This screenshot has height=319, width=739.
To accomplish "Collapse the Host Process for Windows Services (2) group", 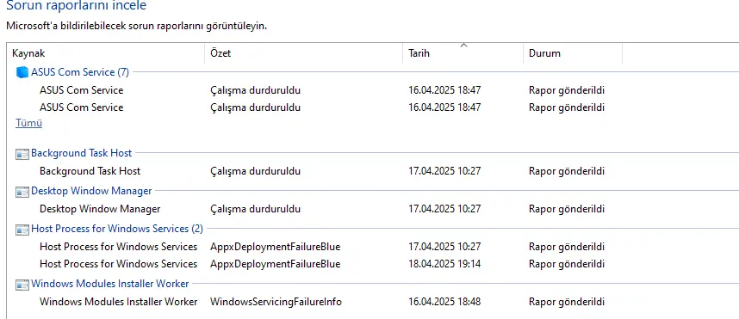I will click(x=117, y=229).
